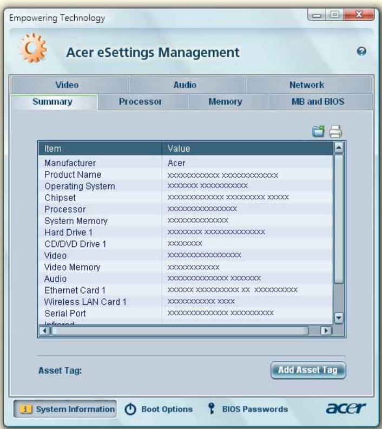
Task: Select the Product Name row
Action: [186, 174]
